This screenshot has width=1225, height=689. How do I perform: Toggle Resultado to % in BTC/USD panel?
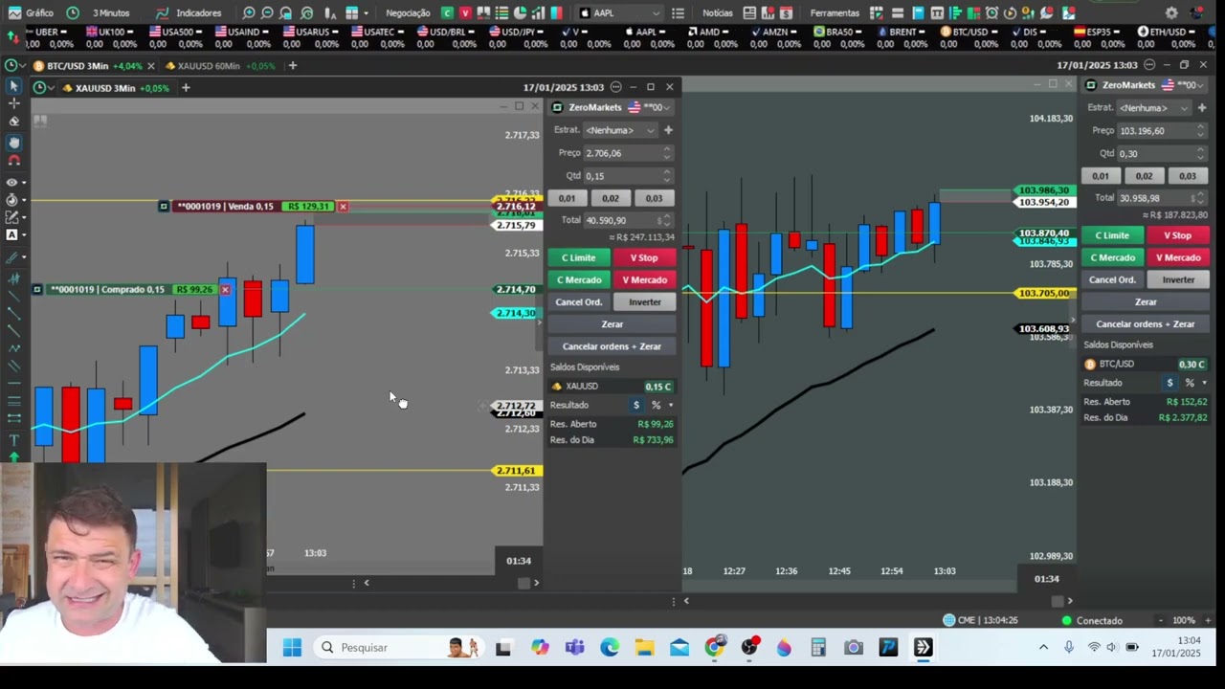[1190, 383]
